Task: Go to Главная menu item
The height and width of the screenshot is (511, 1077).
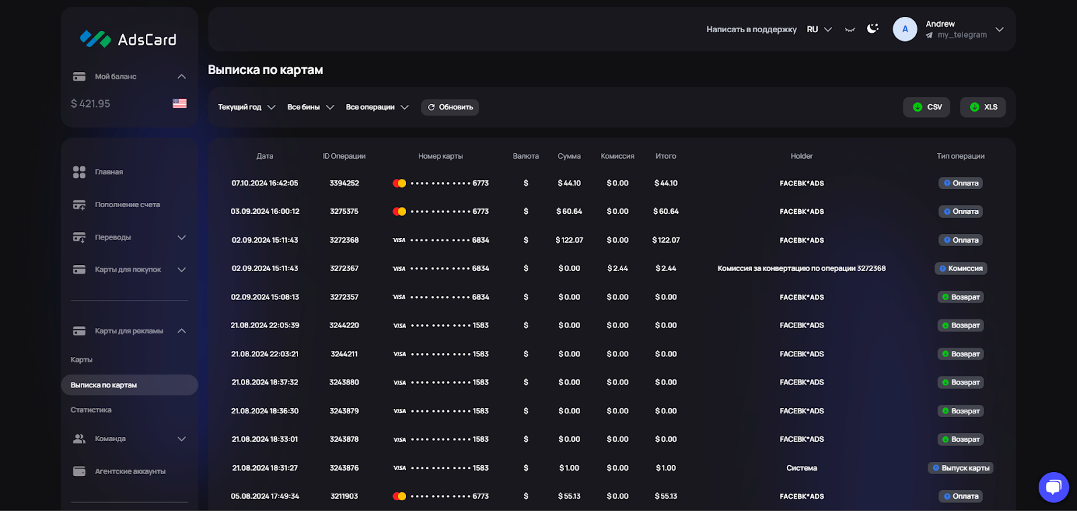Action: 109,172
